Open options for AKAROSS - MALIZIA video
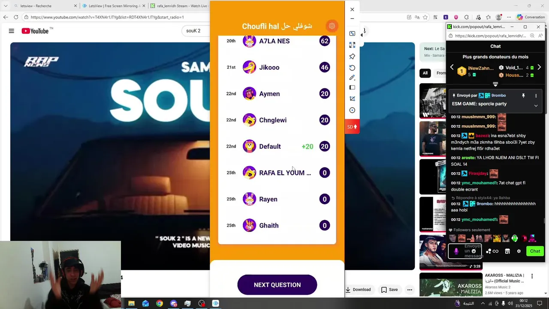The image size is (549, 309). (532, 276)
